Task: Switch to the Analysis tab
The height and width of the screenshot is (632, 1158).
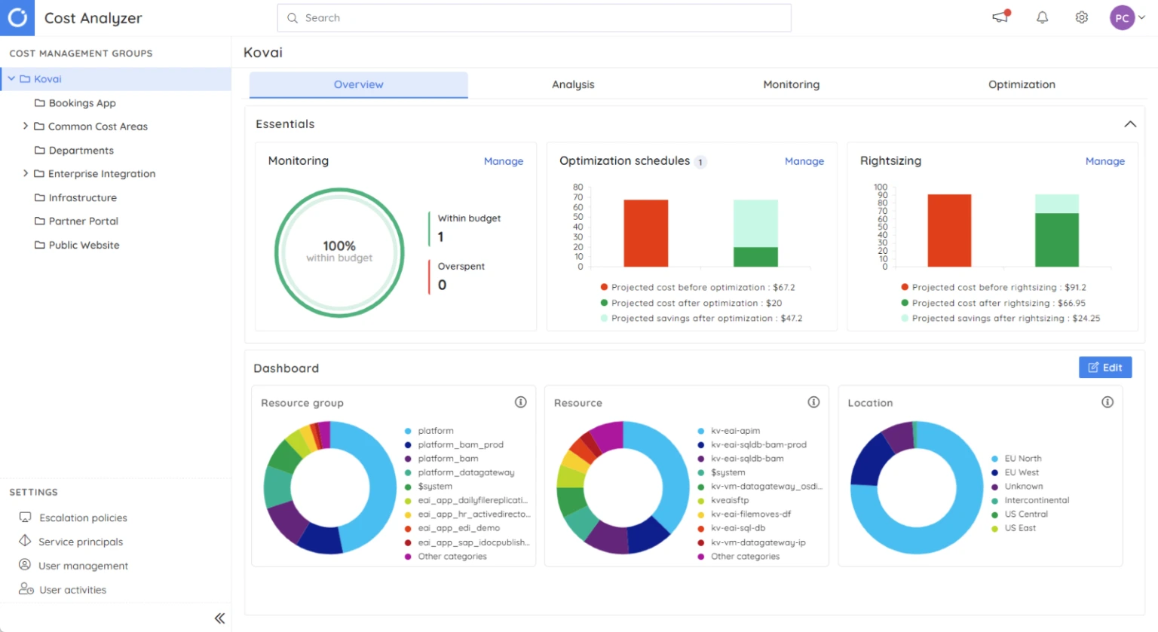Action: click(573, 84)
